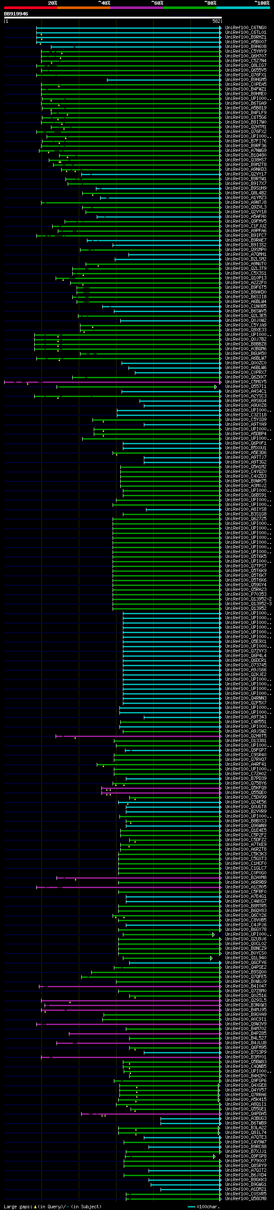The width and height of the screenshot is (274, 1210).
Task: Open hit UniRef100_B9H608
Action: (245, 46)
